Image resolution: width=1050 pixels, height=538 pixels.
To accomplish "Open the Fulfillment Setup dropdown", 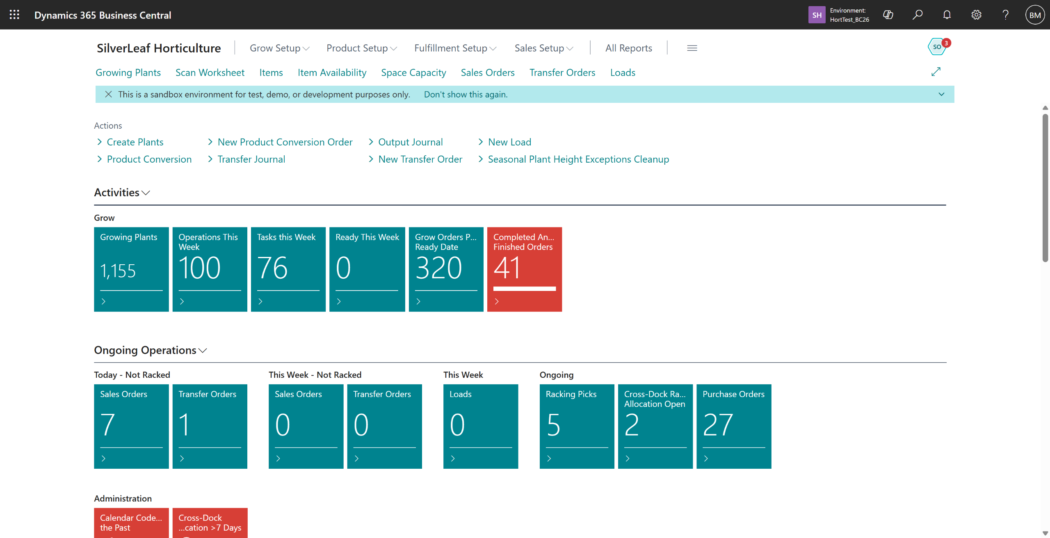I will pyautogui.click(x=455, y=48).
